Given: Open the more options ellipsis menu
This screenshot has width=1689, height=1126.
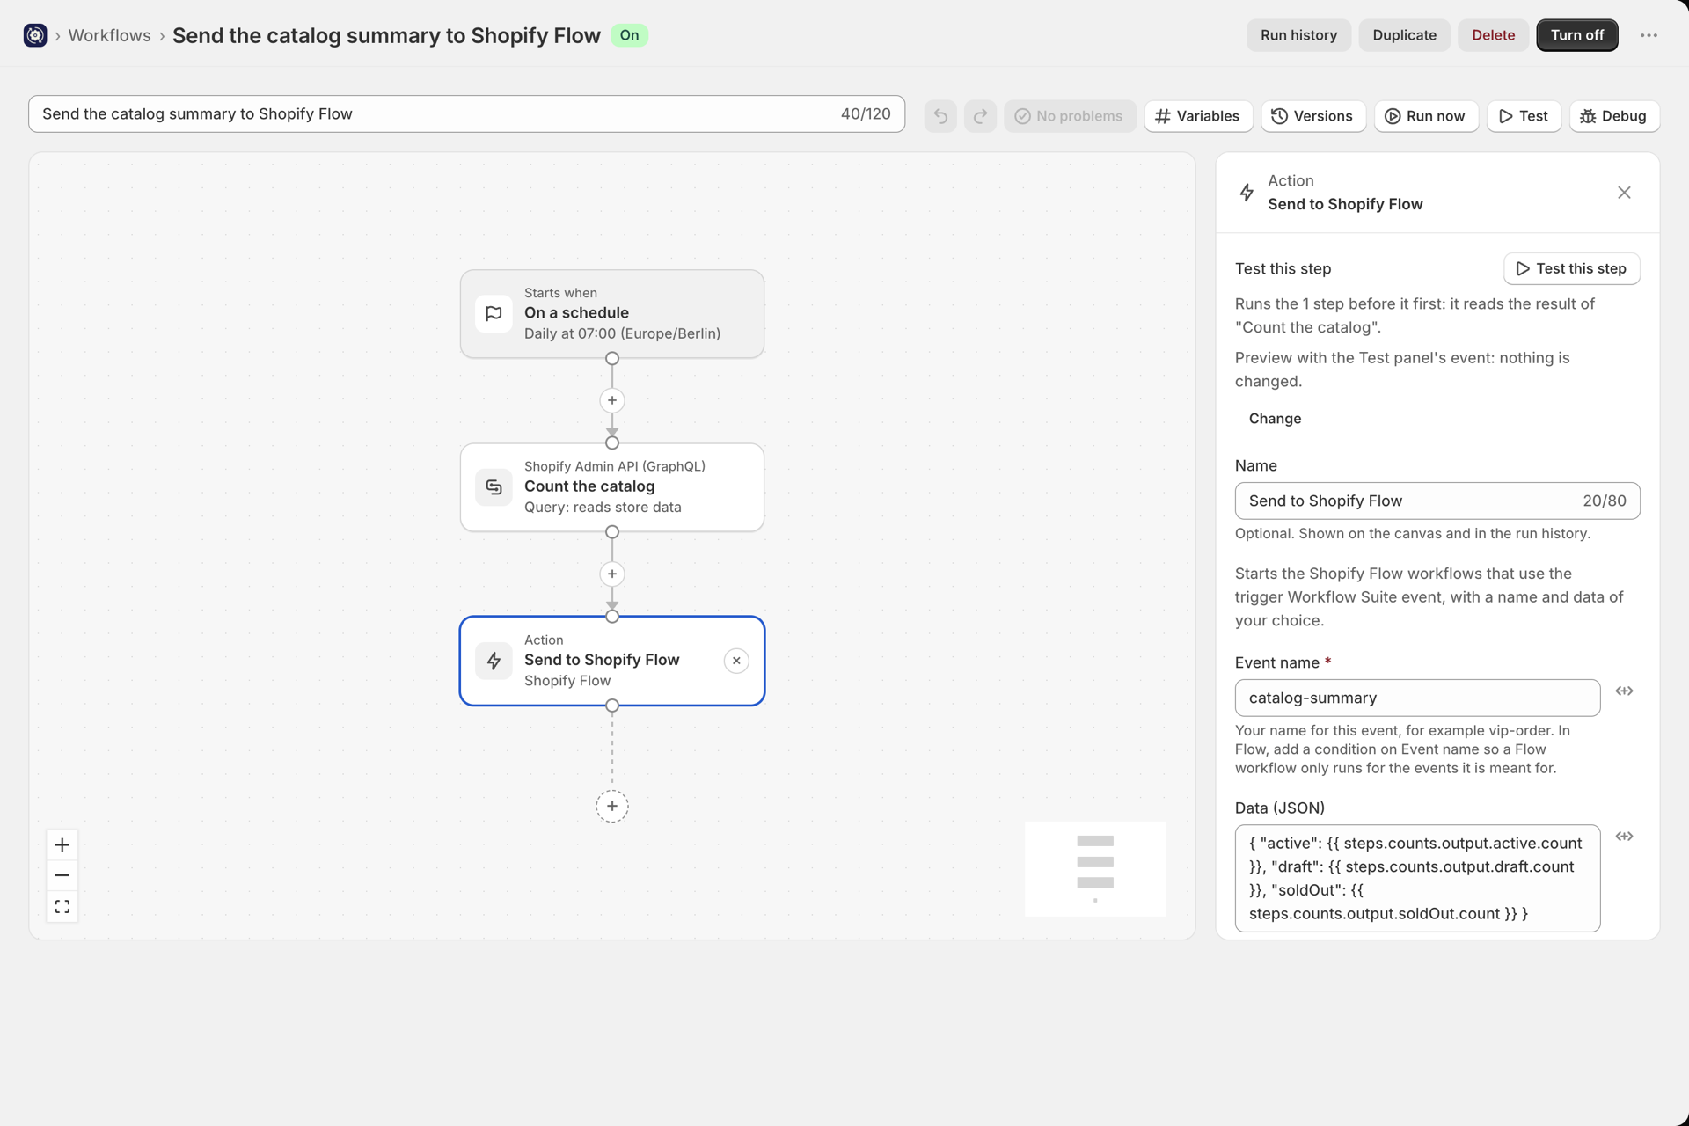Looking at the screenshot, I should [x=1649, y=35].
